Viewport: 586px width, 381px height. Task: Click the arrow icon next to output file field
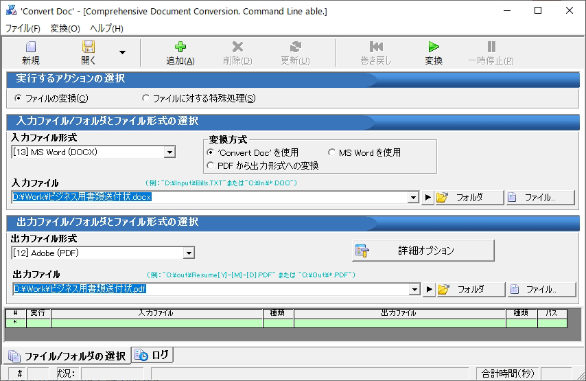429,290
